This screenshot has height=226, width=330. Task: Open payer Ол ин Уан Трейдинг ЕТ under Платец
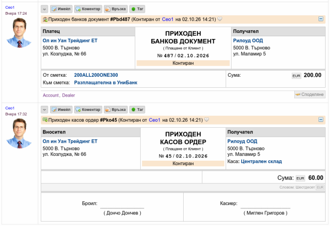pyautogui.click(x=70, y=41)
